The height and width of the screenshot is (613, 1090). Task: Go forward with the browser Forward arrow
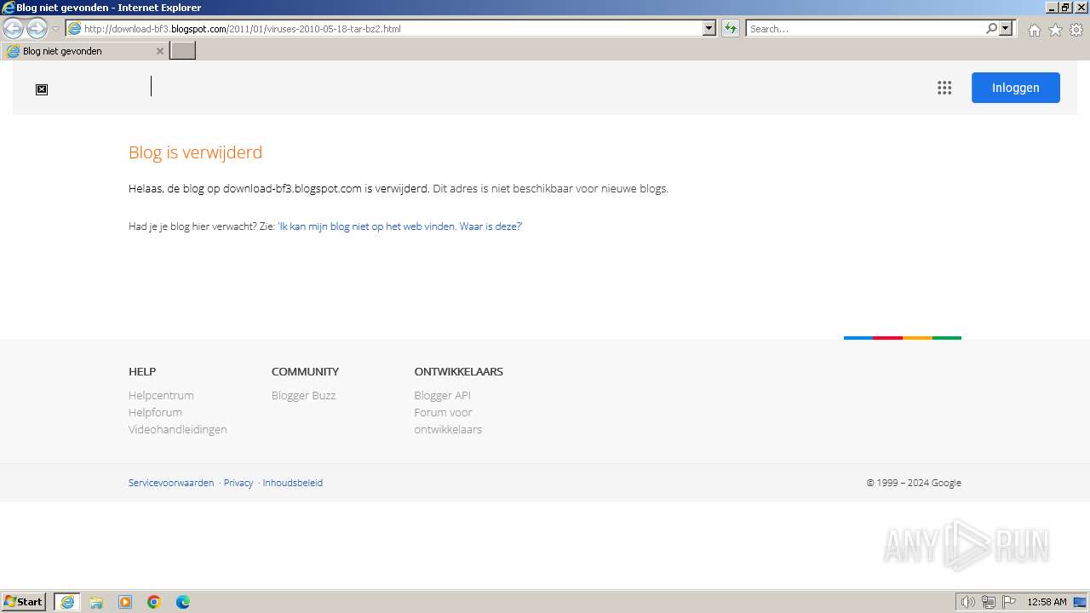point(37,29)
